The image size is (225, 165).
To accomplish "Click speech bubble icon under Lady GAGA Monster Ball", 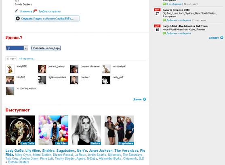I will pyautogui.click(x=164, y=33).
